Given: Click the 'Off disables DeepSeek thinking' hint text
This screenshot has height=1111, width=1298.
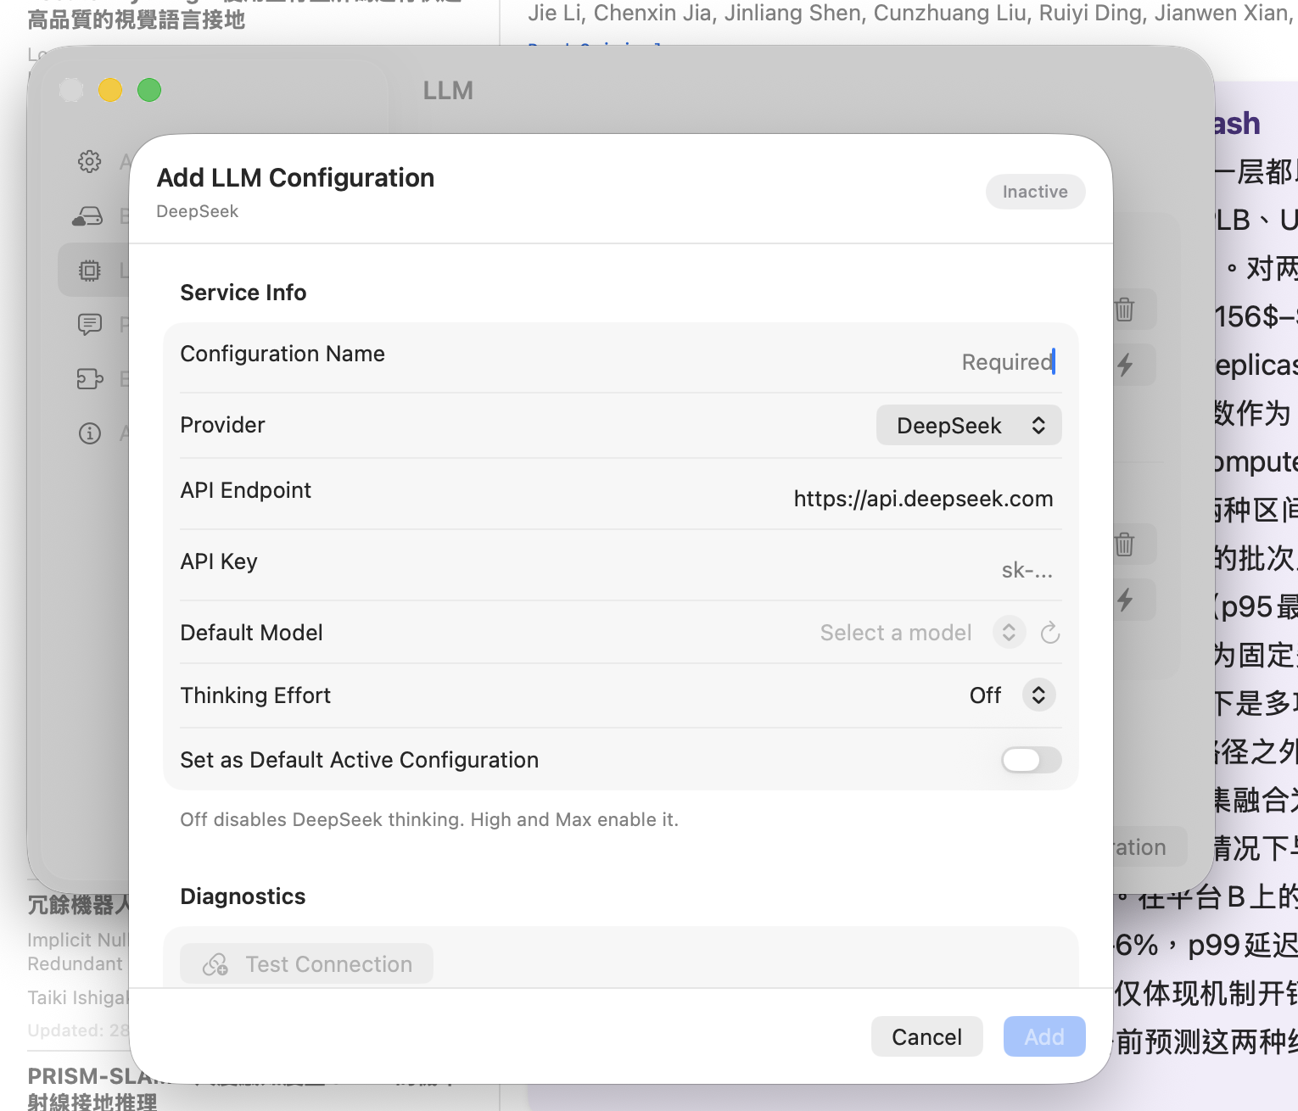Looking at the screenshot, I should tap(429, 819).
